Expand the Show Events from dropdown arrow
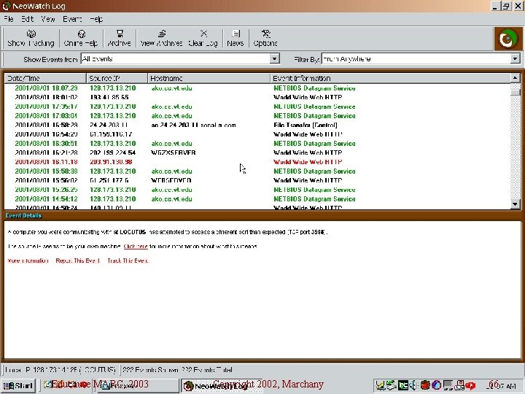525x394 pixels. (x=274, y=59)
